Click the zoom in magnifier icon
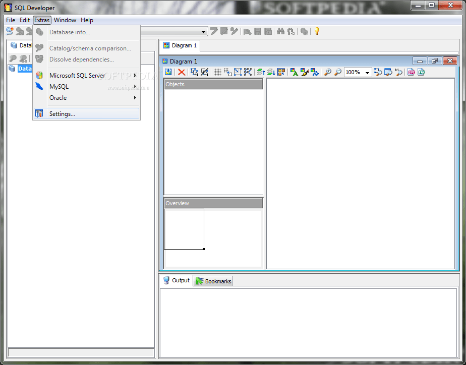This screenshot has height=365, width=466. click(x=327, y=72)
